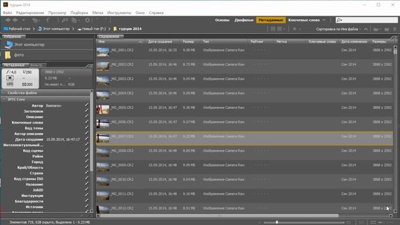Collapse the IPTC Core section
Viewport: 400px width, 225px height.
[x=4, y=99]
